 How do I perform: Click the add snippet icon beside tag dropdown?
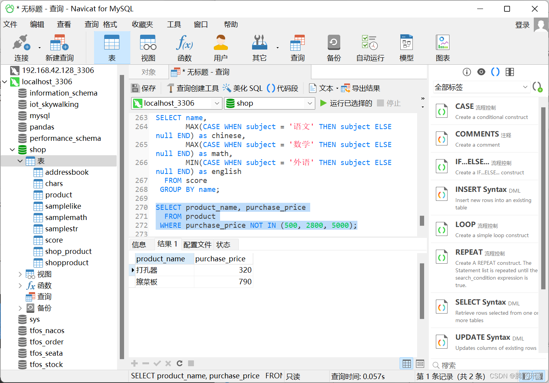point(538,87)
